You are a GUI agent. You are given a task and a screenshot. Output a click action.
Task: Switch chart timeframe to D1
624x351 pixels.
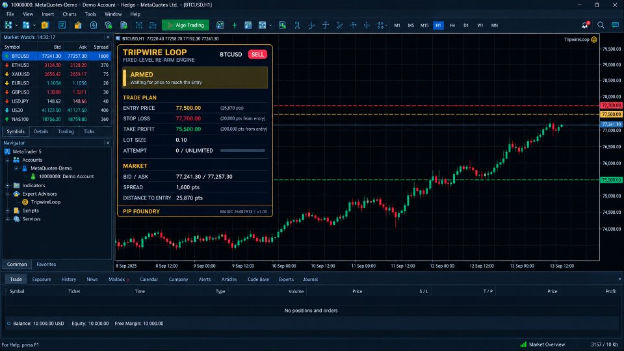[x=466, y=25]
